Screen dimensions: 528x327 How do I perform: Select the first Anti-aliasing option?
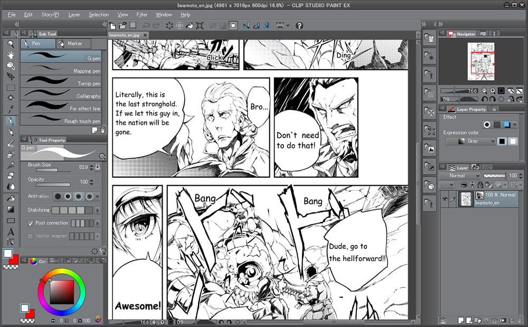pos(58,196)
